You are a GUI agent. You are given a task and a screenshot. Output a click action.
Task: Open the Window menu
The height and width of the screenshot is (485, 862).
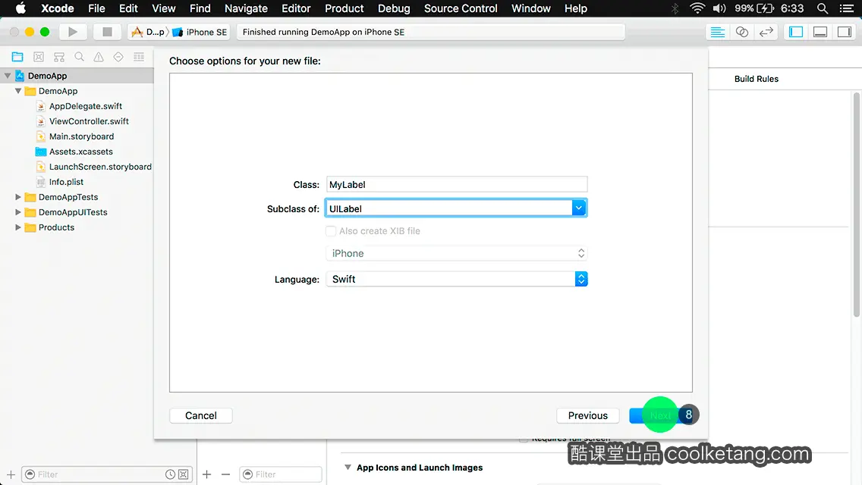click(x=530, y=8)
